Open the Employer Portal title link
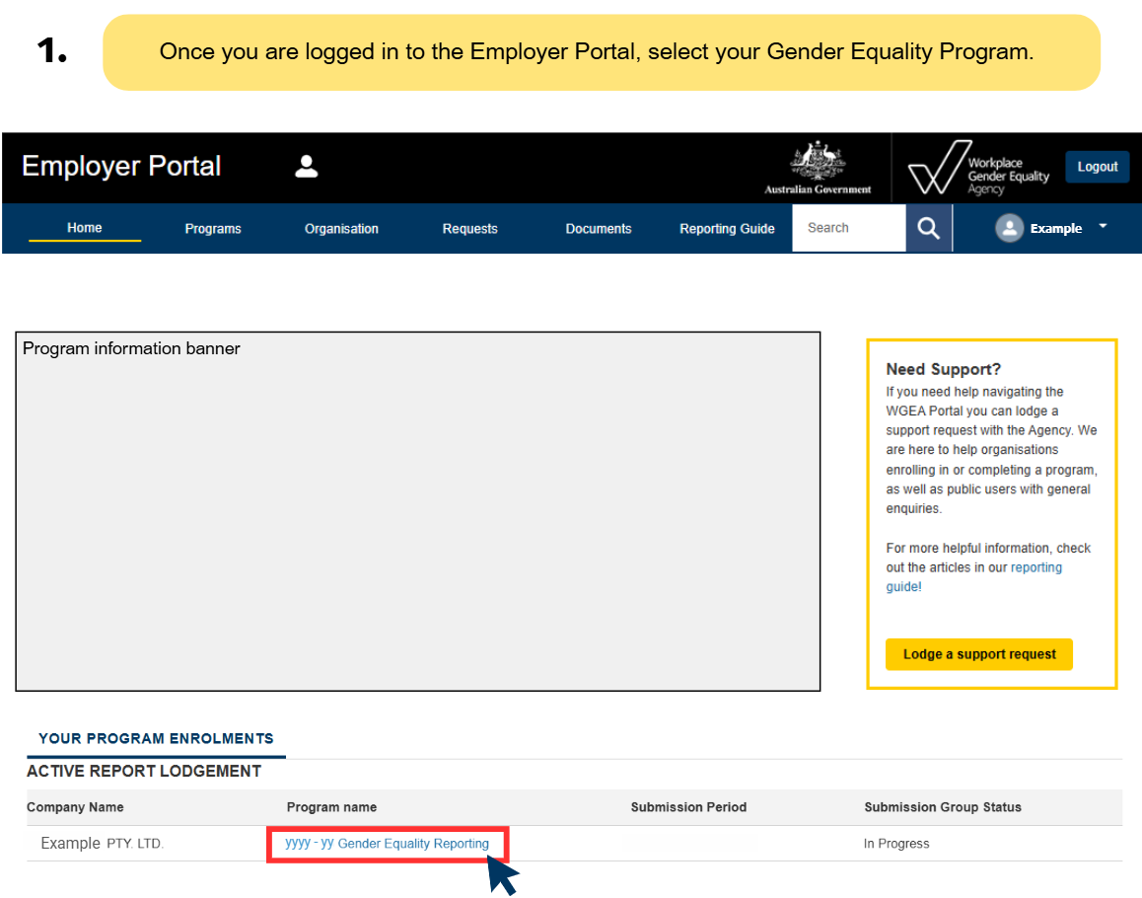Viewport: 1142px width, 898px height. click(x=121, y=167)
